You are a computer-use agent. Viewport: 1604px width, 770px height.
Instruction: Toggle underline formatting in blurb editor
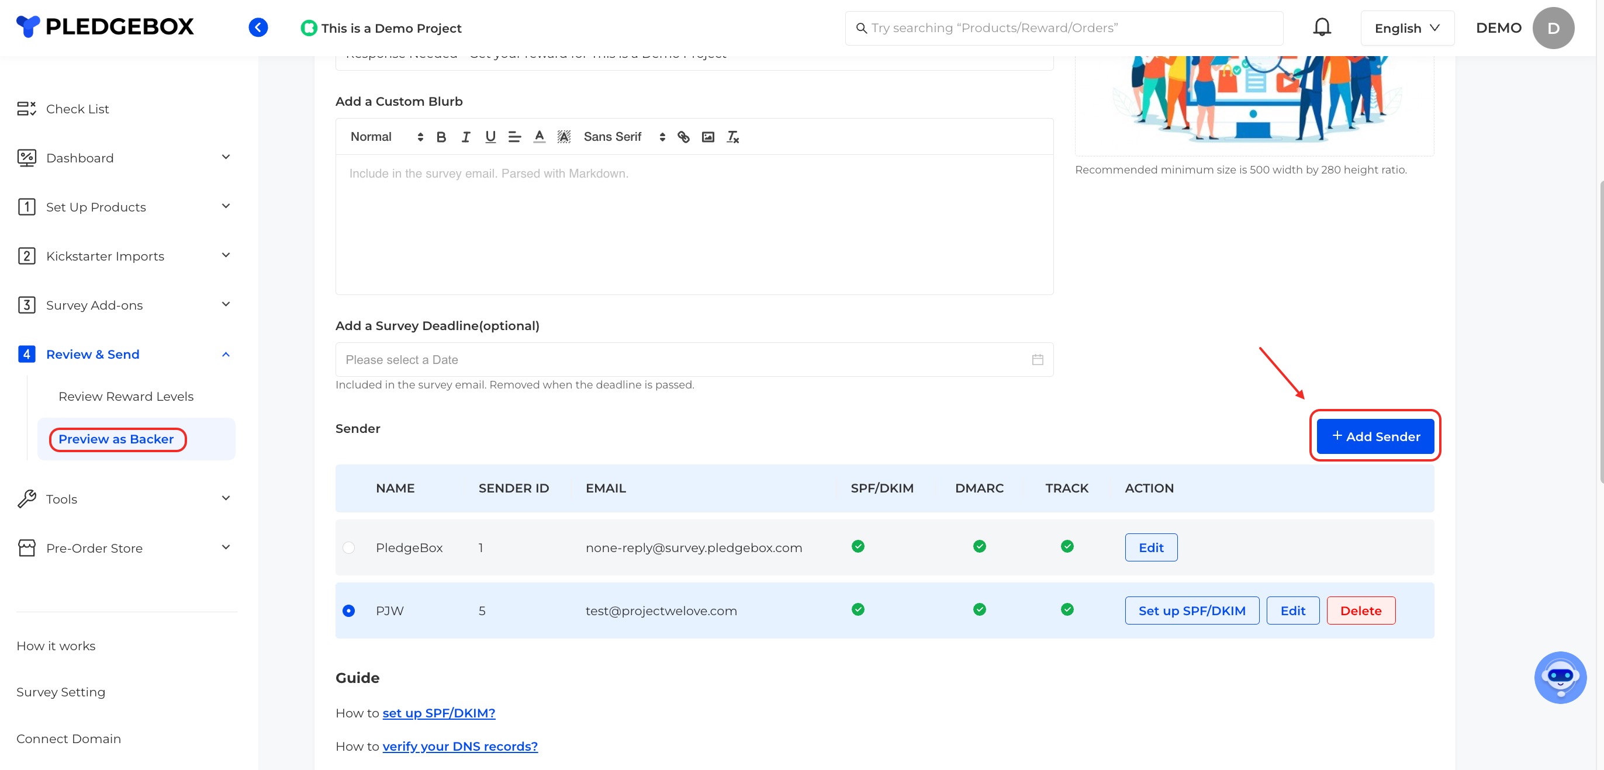click(x=490, y=137)
